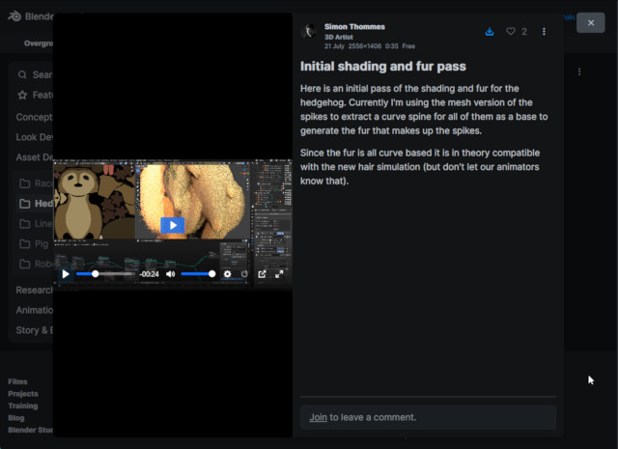Open the post's three-dot options menu

pos(544,32)
